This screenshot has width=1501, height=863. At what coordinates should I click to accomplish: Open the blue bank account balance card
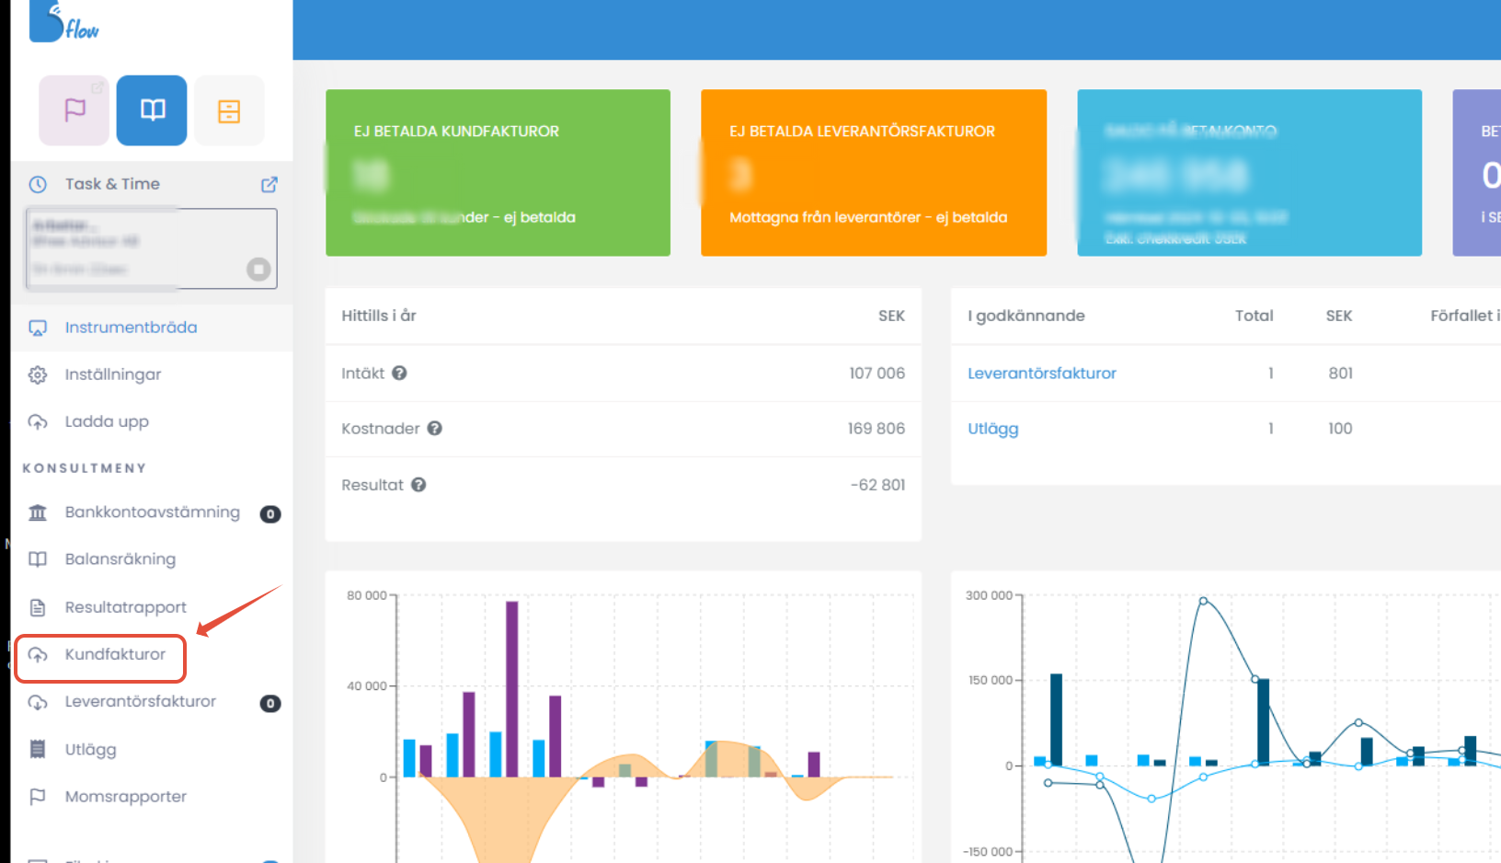[x=1249, y=173]
